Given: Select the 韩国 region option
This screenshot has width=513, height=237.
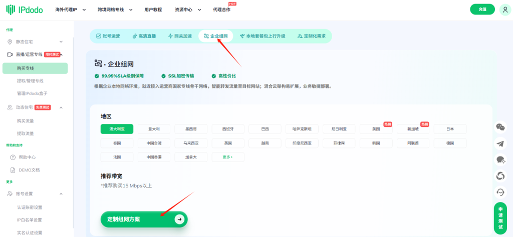Looking at the screenshot, I should click(376, 143).
